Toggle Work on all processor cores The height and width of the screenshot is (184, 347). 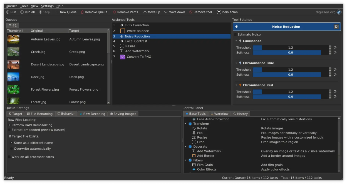(x=9, y=157)
